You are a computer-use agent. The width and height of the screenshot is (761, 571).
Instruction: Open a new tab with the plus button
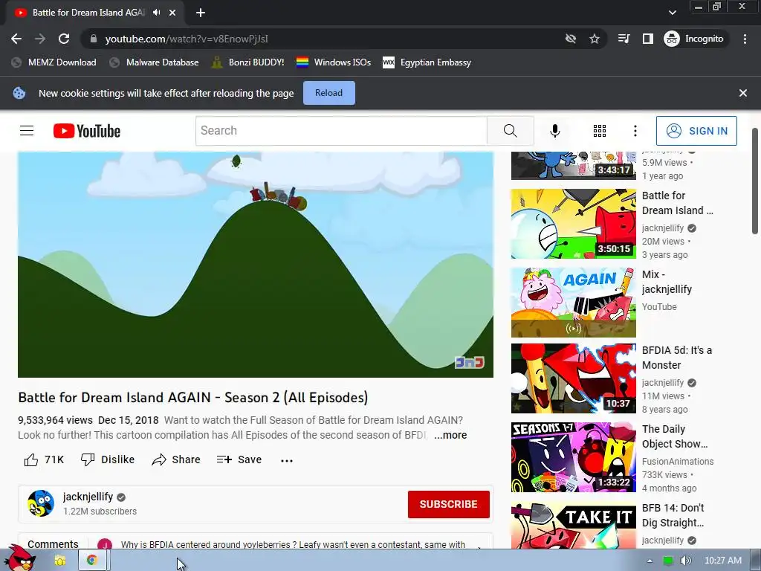click(201, 13)
